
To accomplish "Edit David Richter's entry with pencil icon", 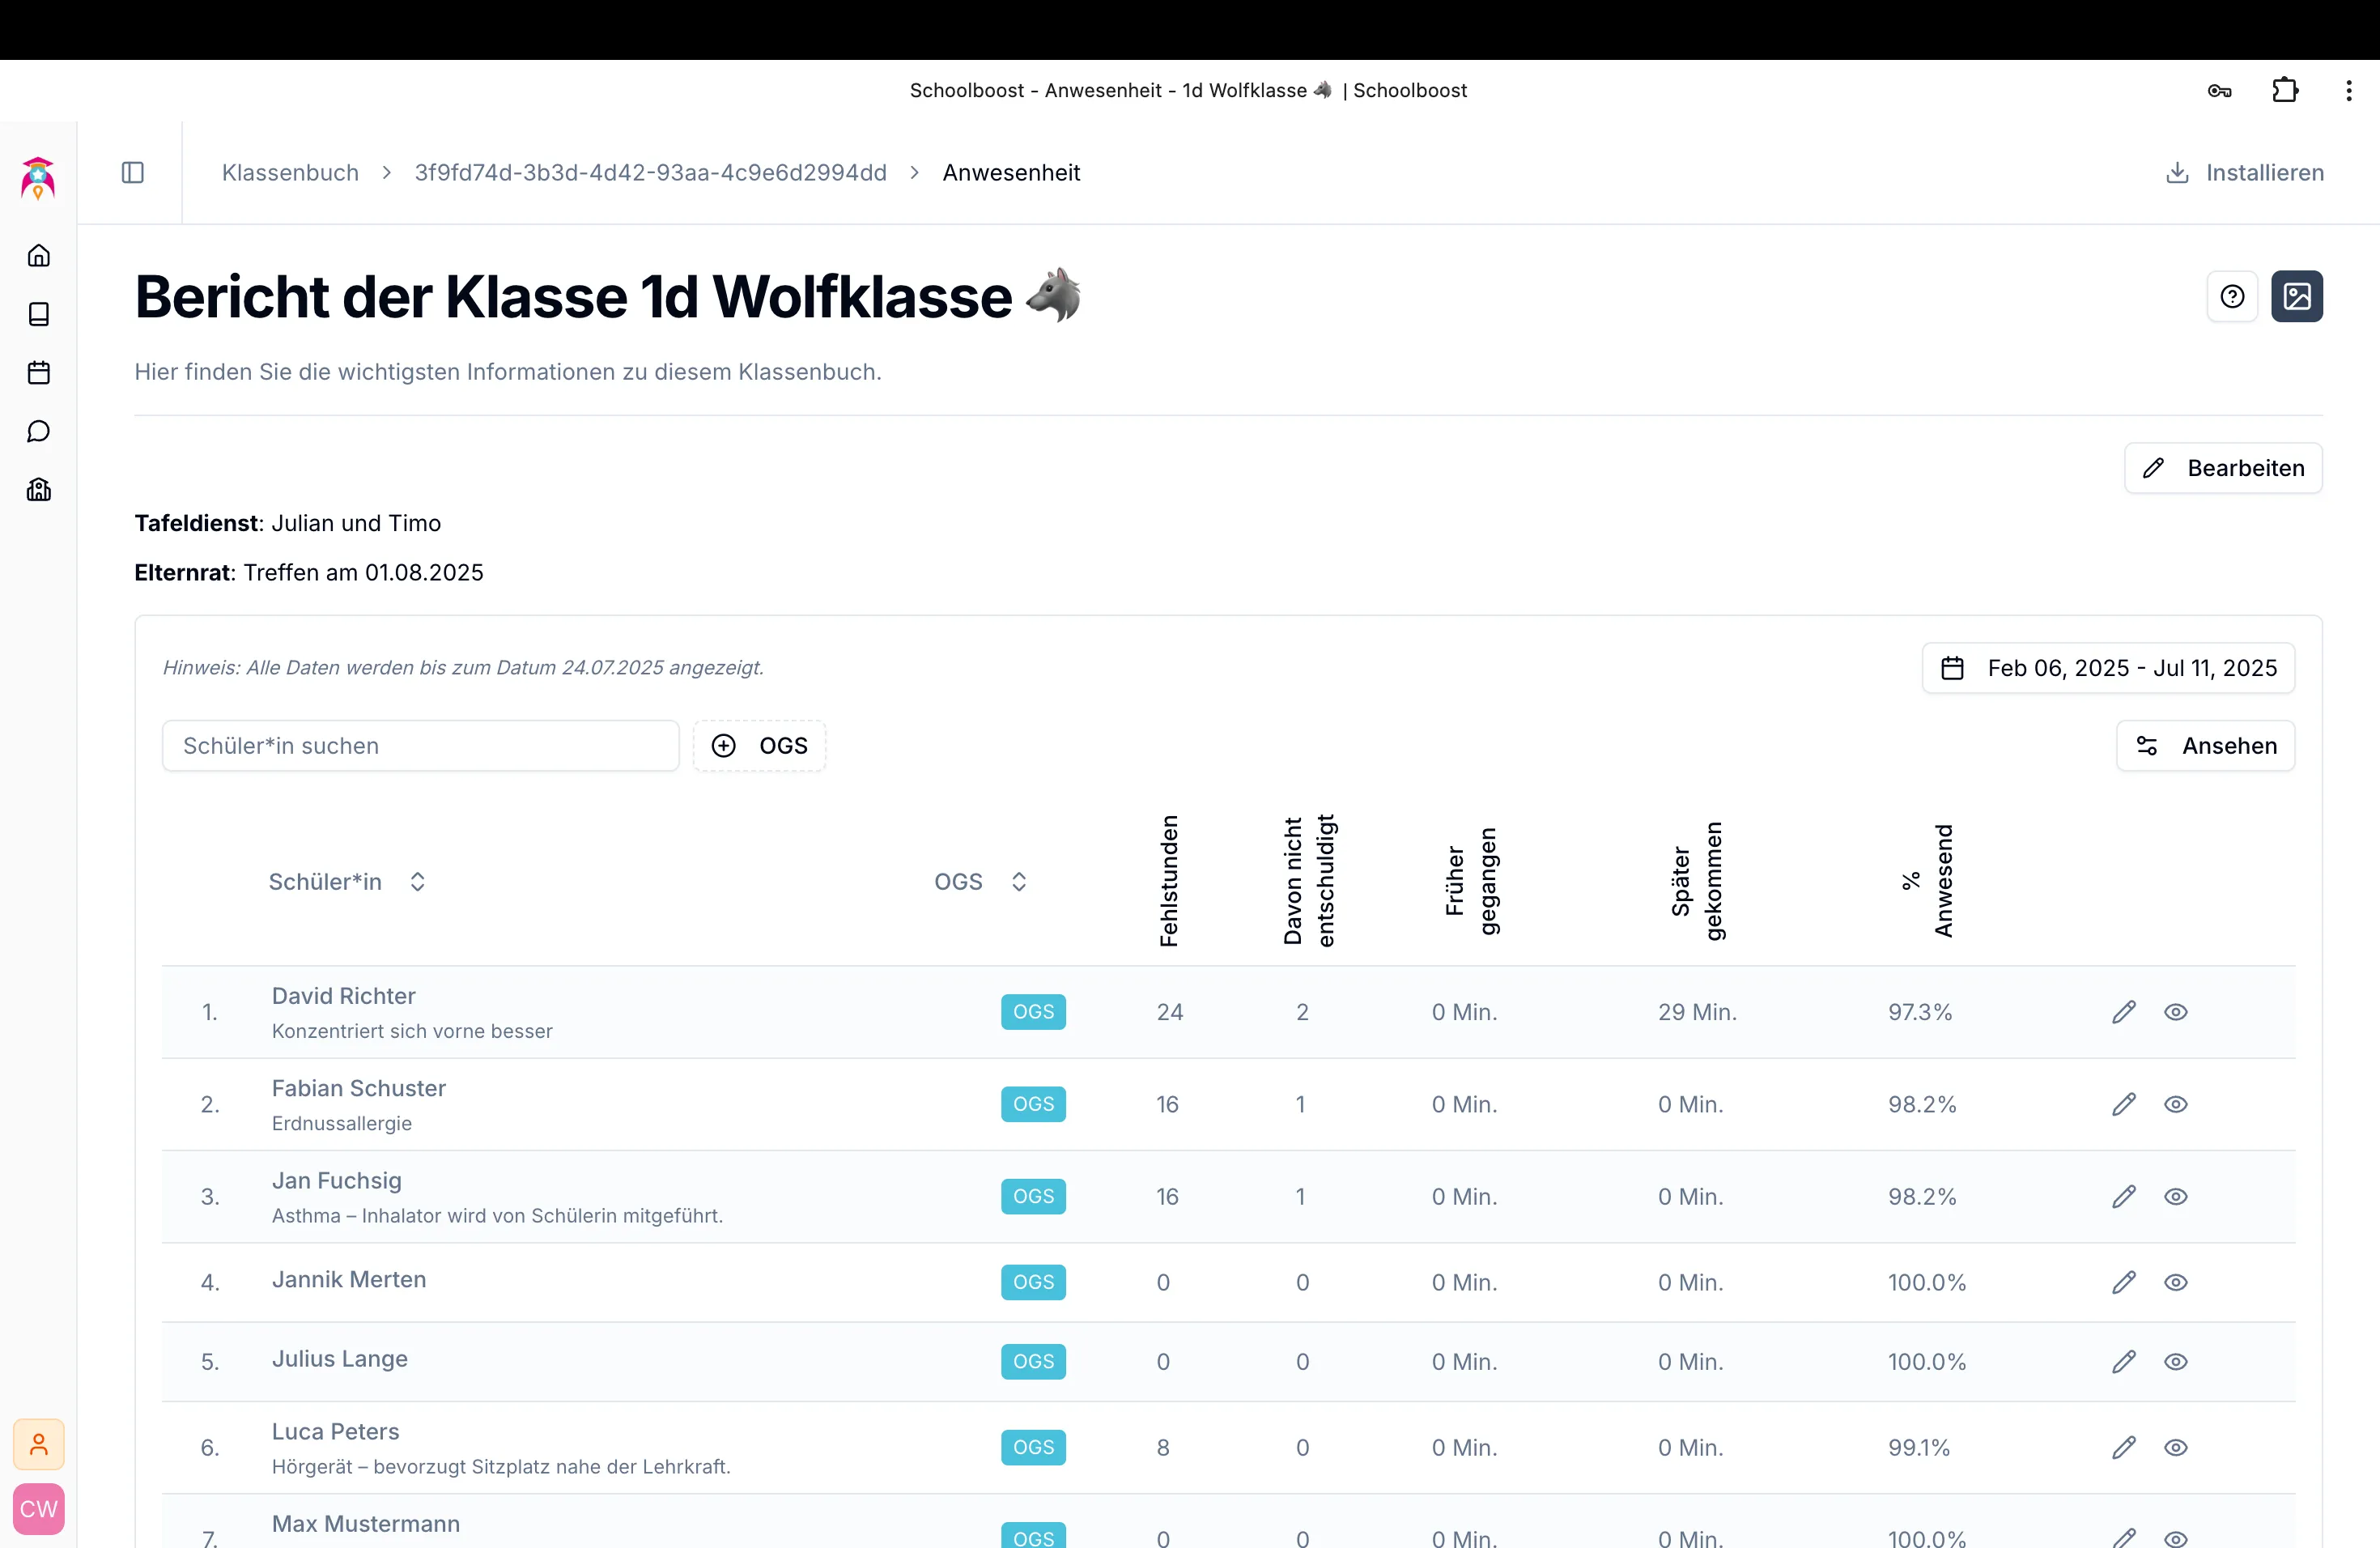I will tap(2123, 1012).
